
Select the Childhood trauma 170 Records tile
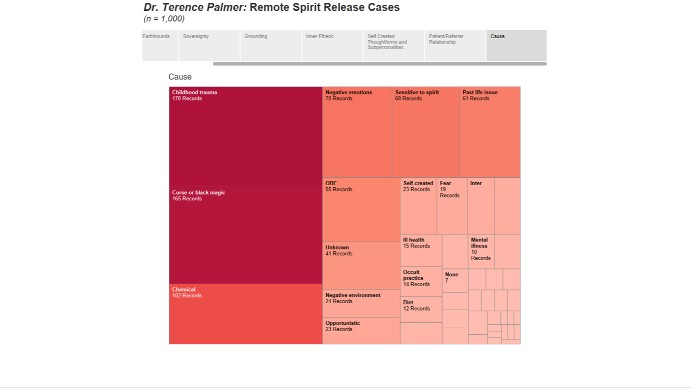pos(246,137)
